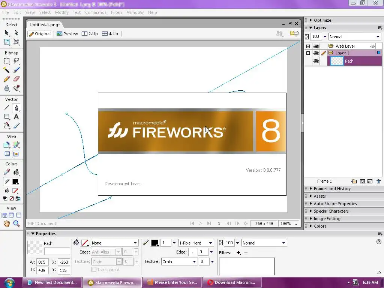Open the stroke Texture Grain dropdown
Screen dimensions: 384x288
(x=179, y=261)
